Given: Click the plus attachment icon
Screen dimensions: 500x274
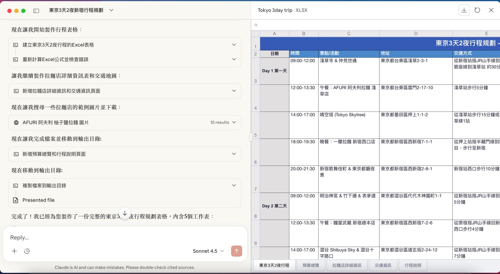Looking at the screenshot, I should point(14,251).
